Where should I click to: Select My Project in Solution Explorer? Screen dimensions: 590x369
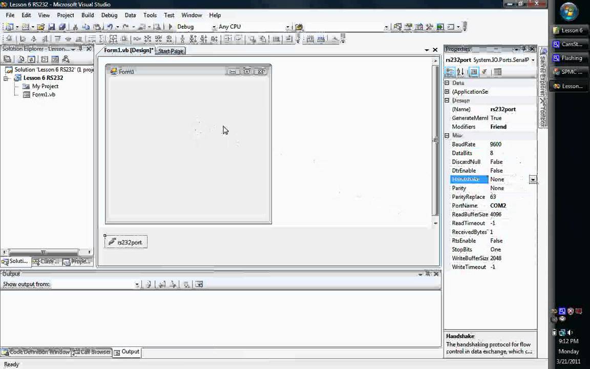45,86
